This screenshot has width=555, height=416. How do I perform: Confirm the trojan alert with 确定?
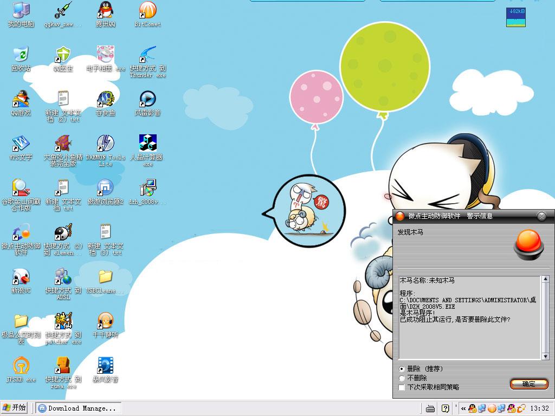pos(529,384)
